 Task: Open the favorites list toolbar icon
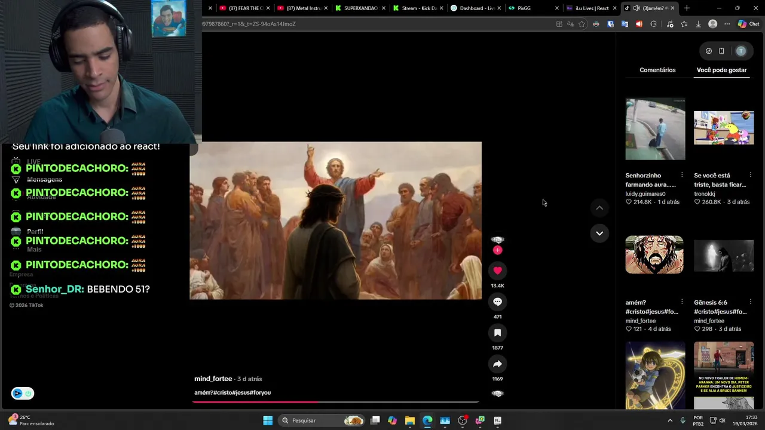coord(684,24)
